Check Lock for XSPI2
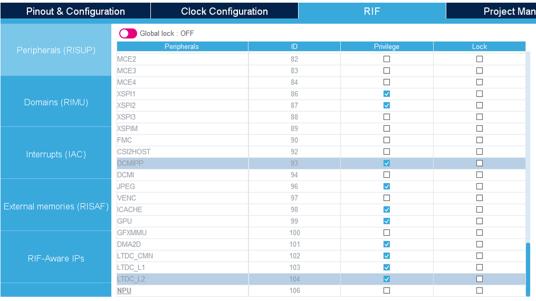This screenshot has width=536, height=301. (480, 106)
